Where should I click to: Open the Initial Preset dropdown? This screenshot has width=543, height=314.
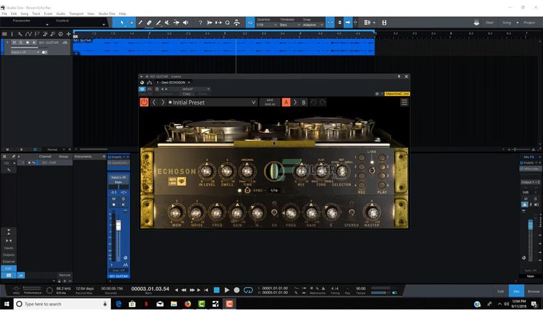212,103
